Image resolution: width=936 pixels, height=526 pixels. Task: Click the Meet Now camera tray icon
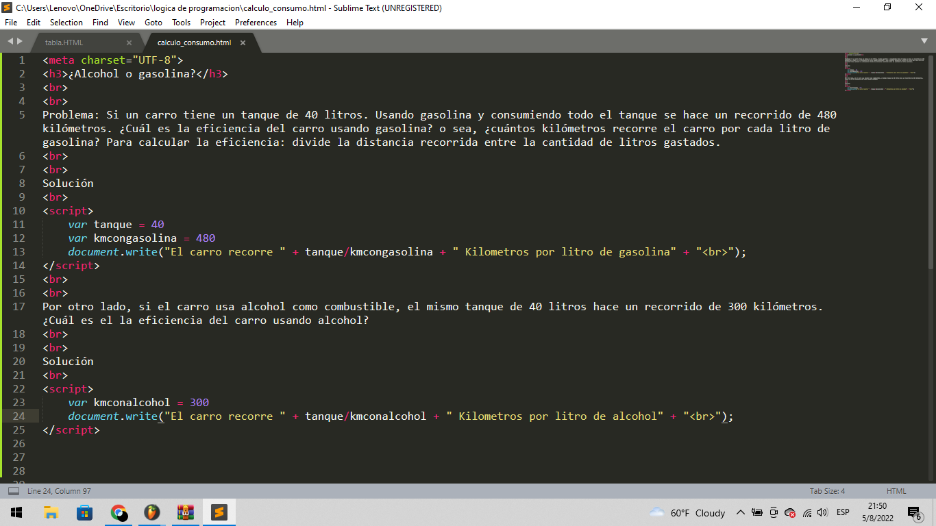coord(774,512)
